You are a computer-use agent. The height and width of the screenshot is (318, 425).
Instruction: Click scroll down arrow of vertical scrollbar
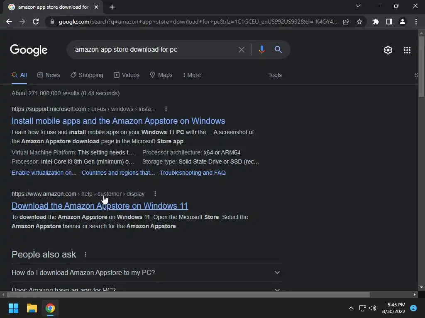421,287
